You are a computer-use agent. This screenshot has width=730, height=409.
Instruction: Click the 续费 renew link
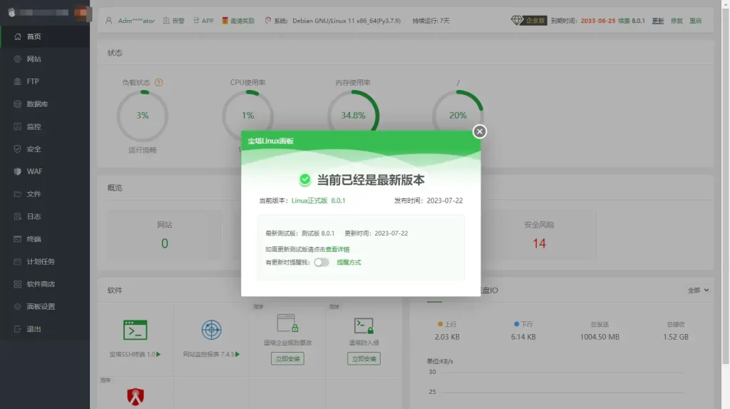[624, 21]
